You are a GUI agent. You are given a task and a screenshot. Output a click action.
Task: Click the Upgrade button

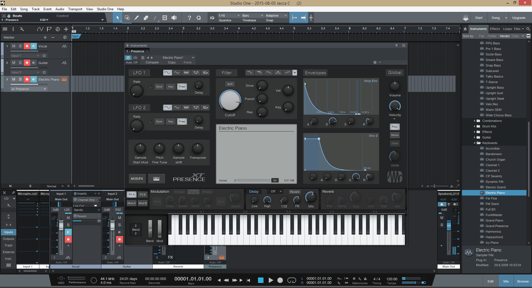[519, 17]
